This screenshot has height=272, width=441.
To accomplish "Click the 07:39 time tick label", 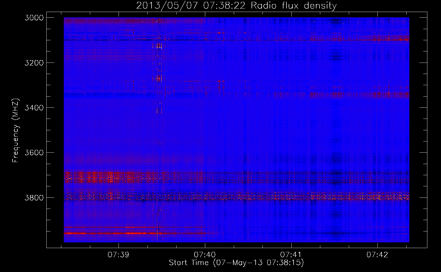I will (x=119, y=255).
